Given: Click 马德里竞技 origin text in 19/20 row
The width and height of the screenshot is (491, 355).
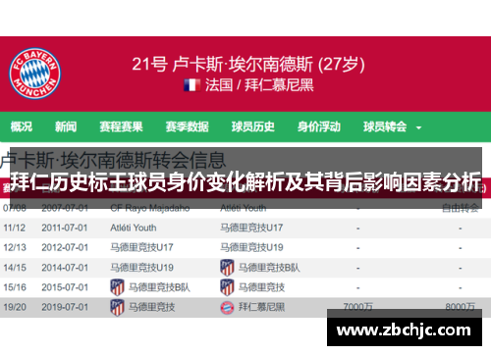Looking at the screenshot, I should click(x=151, y=307).
